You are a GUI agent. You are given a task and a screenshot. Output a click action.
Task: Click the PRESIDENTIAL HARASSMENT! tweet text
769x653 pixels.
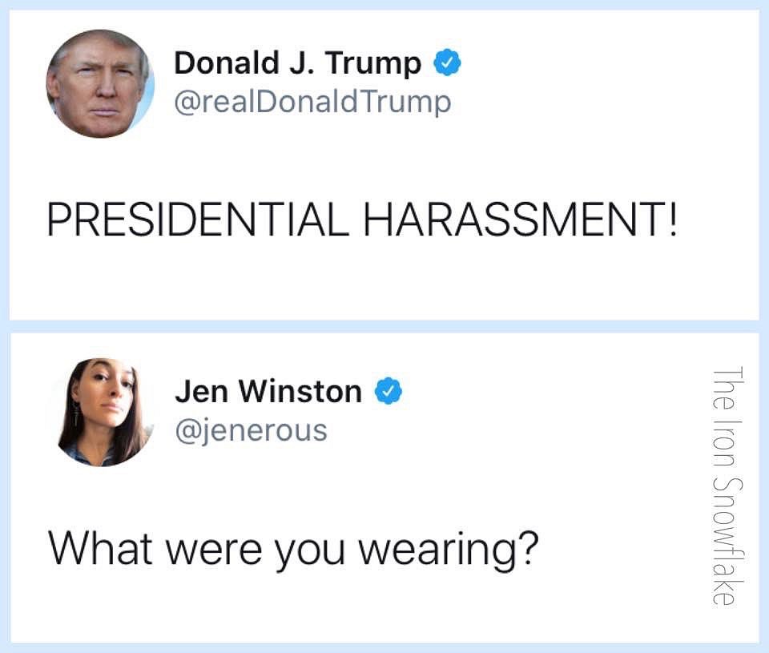pos(362,220)
